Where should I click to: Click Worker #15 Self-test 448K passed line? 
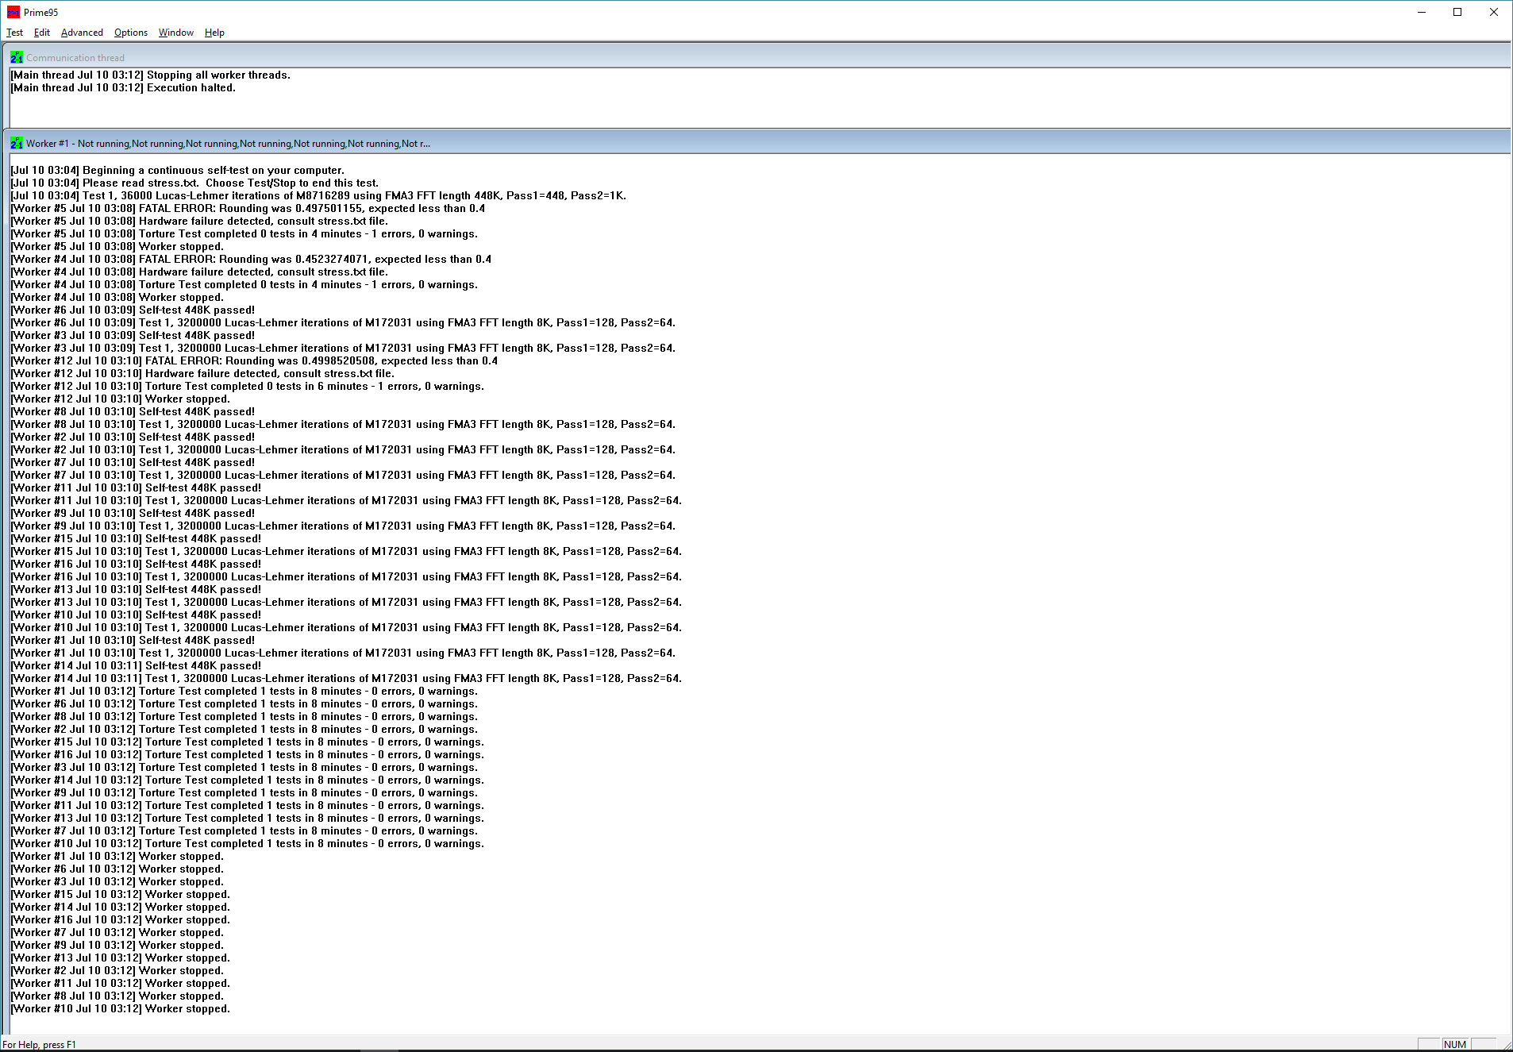(x=136, y=538)
